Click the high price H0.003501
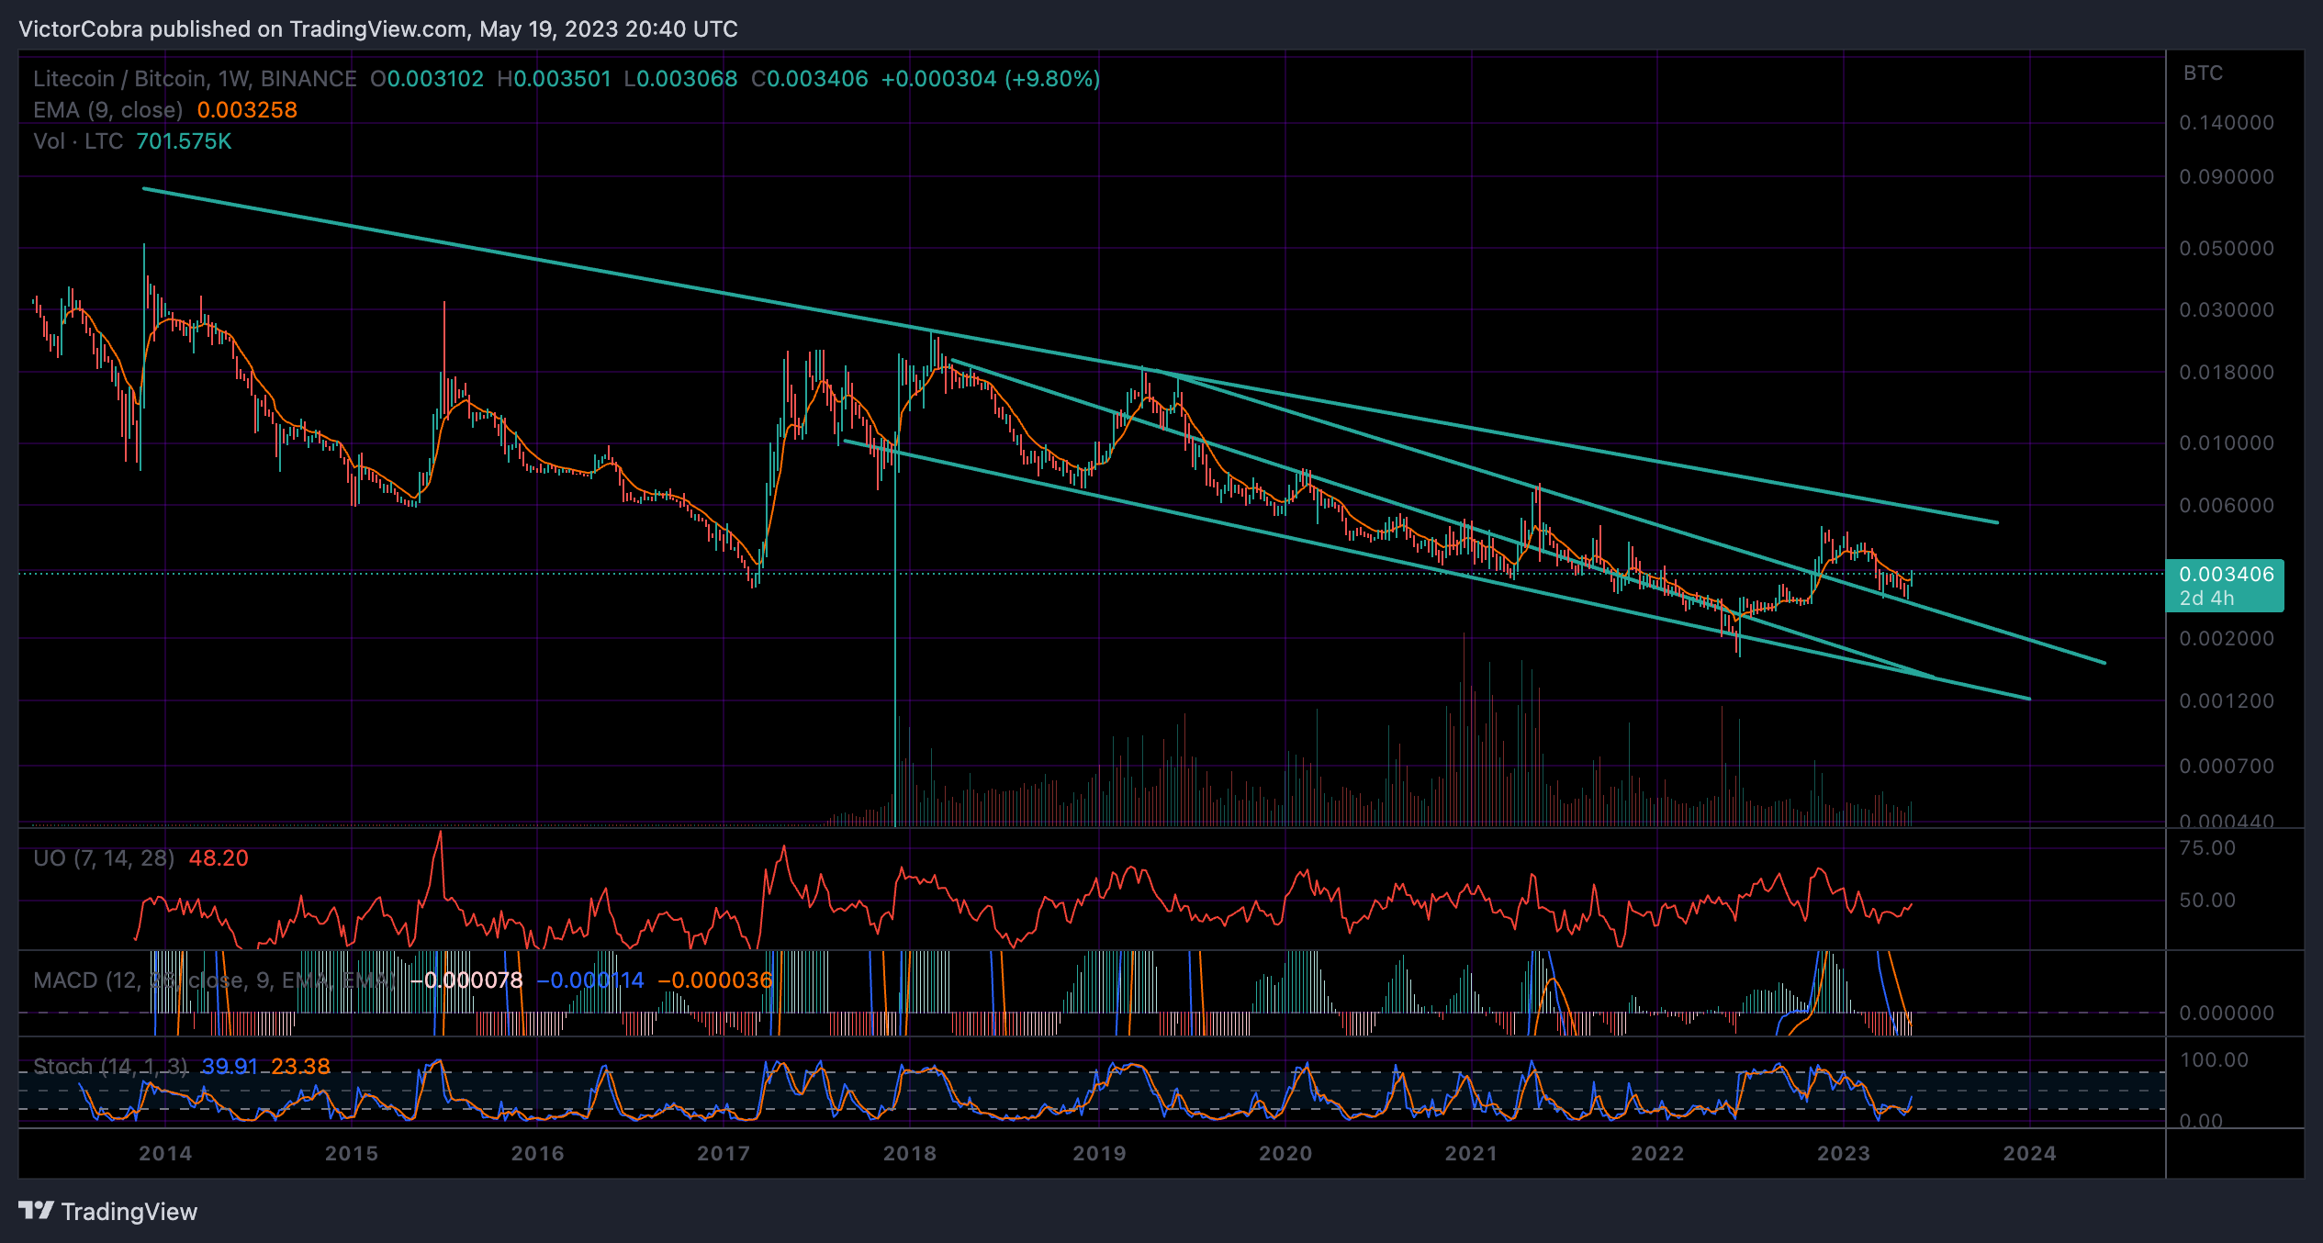 (554, 79)
